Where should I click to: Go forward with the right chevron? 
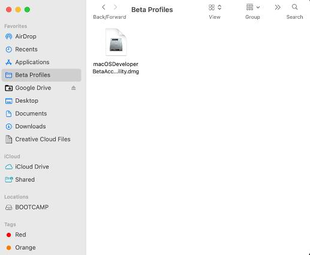click(x=115, y=7)
